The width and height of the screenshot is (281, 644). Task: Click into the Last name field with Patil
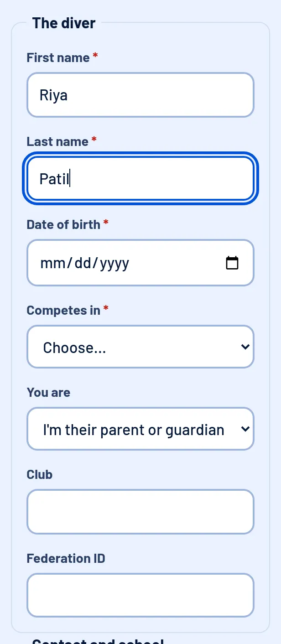(x=140, y=178)
